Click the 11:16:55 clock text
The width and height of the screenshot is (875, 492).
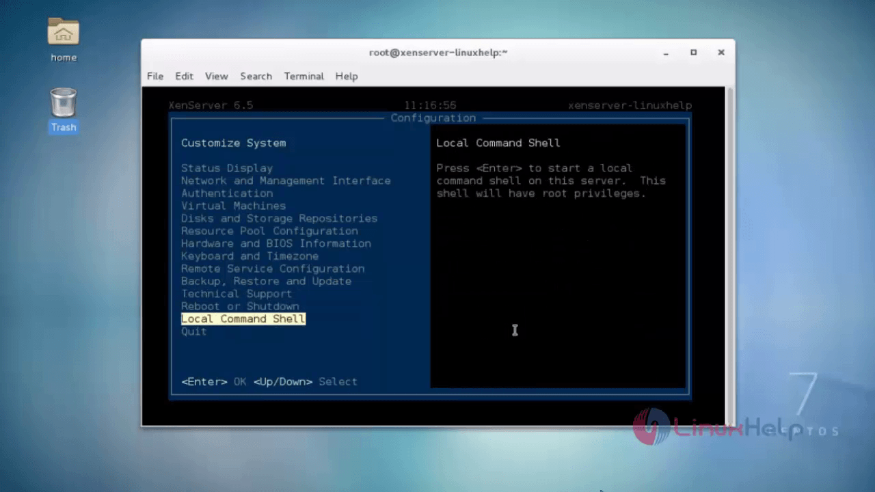click(430, 105)
